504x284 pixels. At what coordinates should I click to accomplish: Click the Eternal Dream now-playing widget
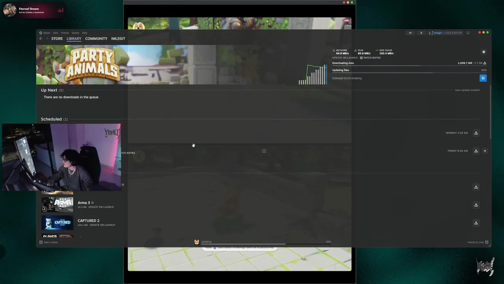coord(33,10)
